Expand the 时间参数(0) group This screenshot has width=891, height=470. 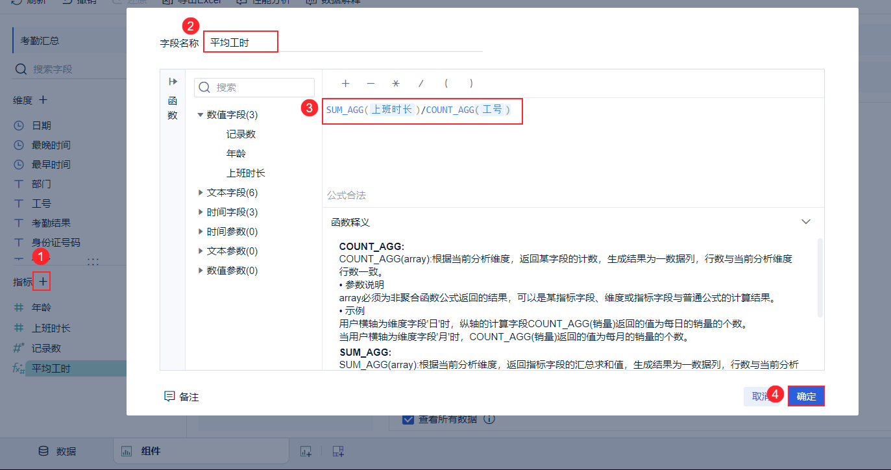[201, 232]
